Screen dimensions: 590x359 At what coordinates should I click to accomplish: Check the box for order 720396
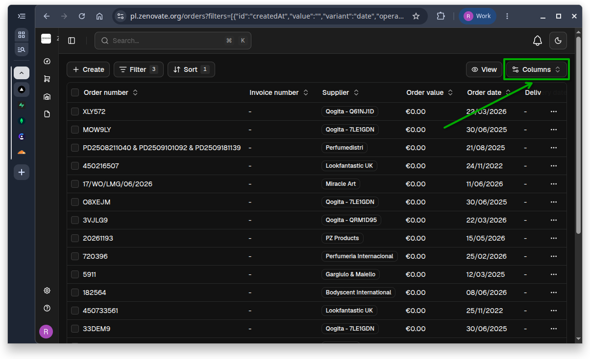[75, 256]
